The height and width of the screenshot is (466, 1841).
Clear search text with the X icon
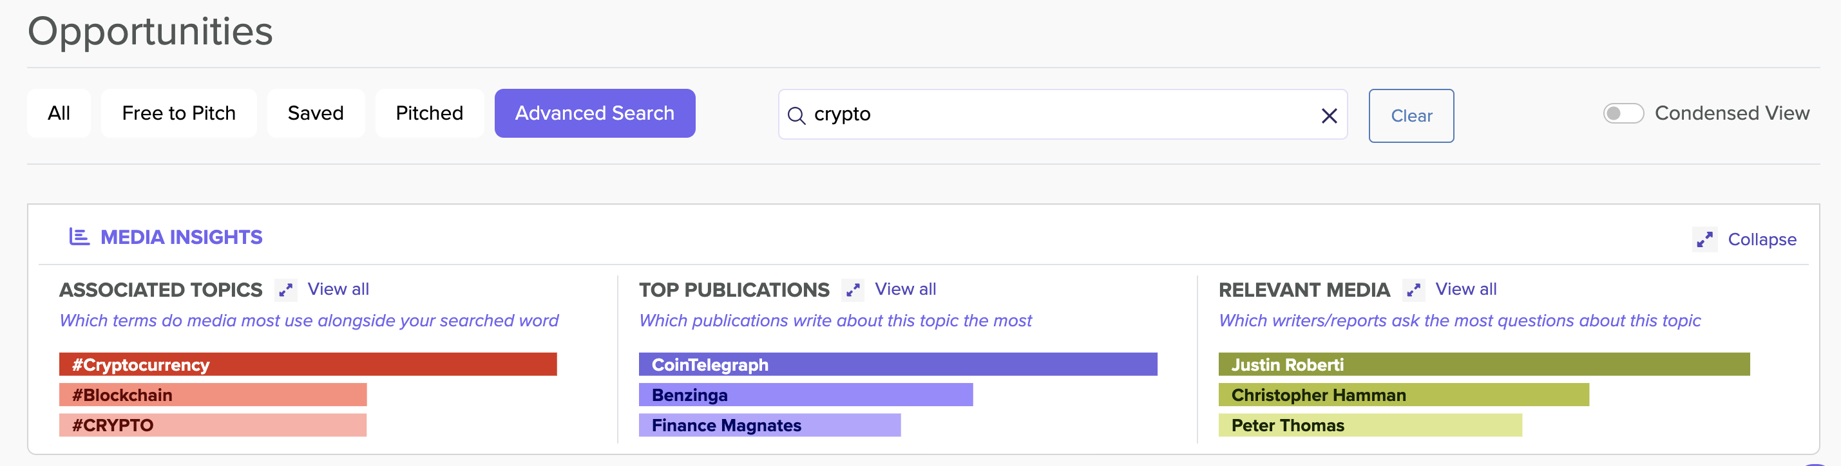click(x=1329, y=116)
